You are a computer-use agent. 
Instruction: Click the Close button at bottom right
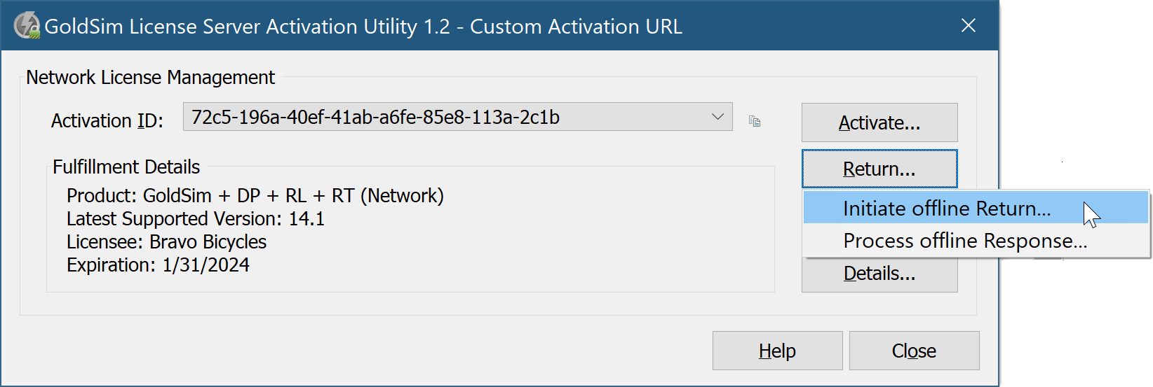914,351
